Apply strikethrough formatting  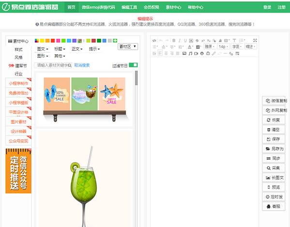(197, 41)
